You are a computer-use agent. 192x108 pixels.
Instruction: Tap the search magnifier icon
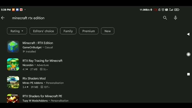165,18
